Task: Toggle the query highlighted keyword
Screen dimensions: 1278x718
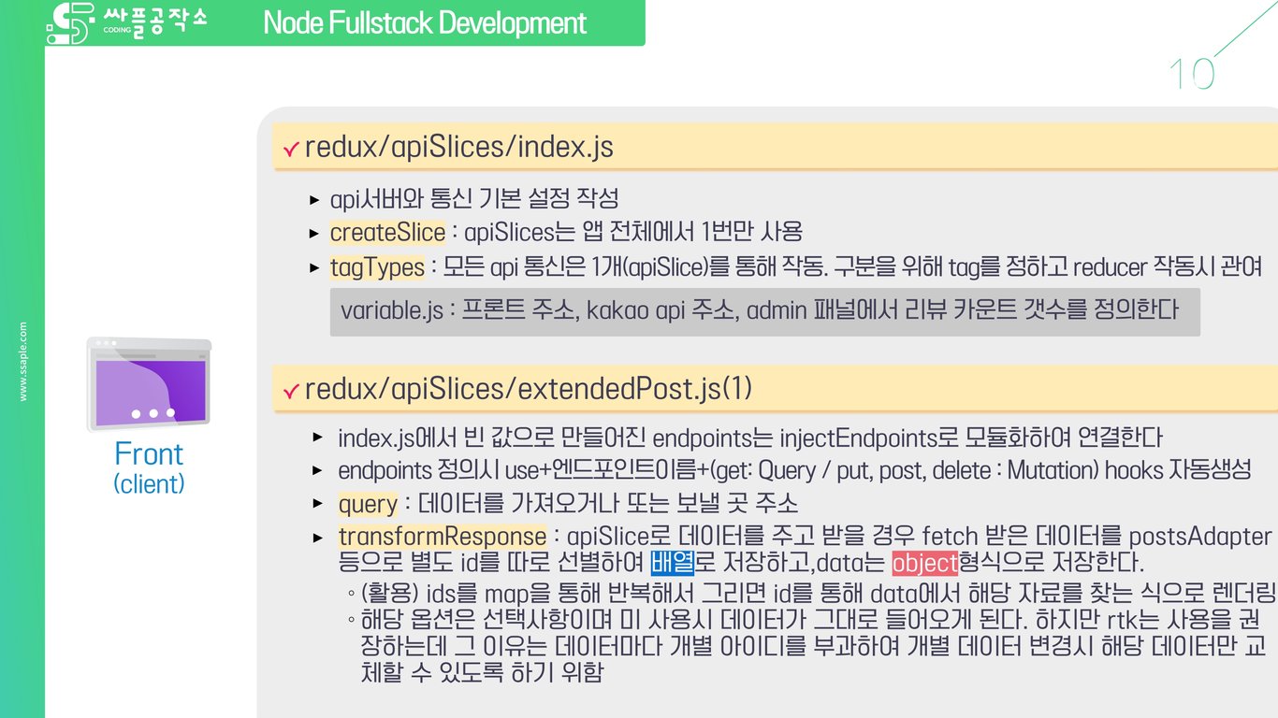Action: click(367, 503)
